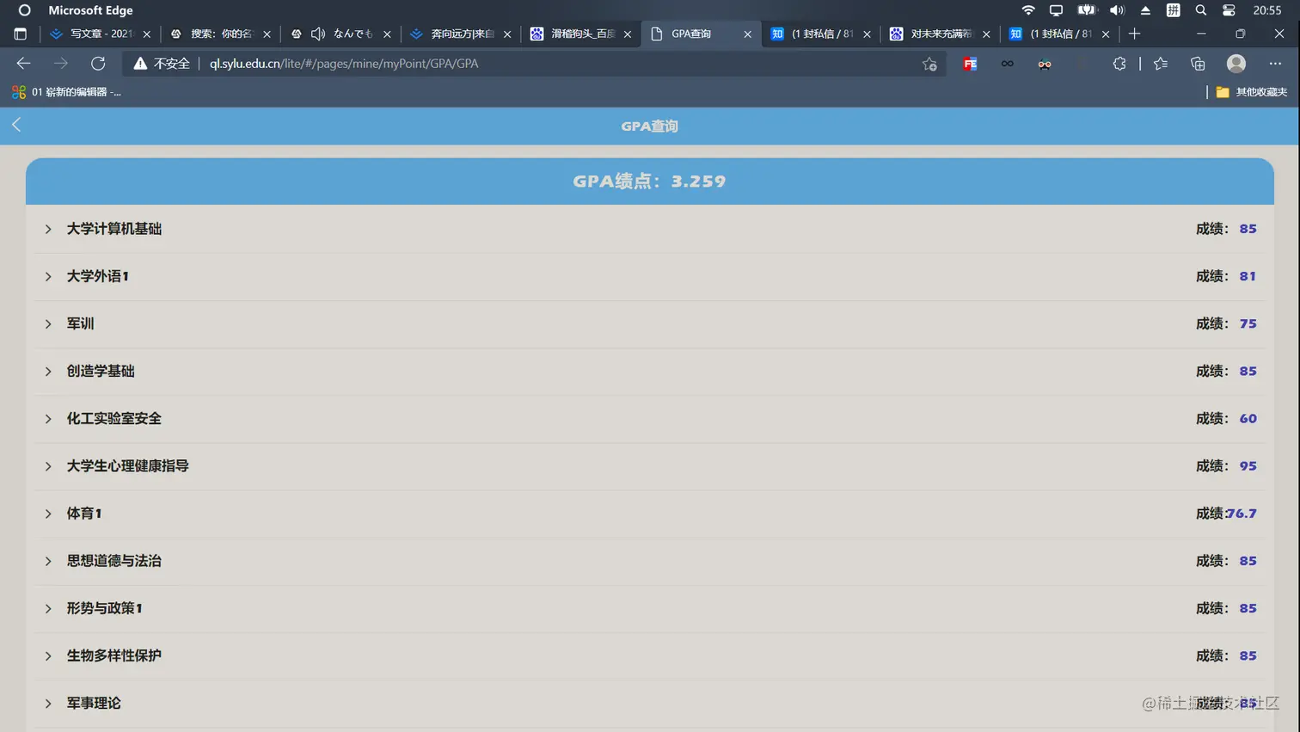Click the browser Forward arrow button
Image resolution: width=1300 pixels, height=732 pixels.
(x=60, y=64)
